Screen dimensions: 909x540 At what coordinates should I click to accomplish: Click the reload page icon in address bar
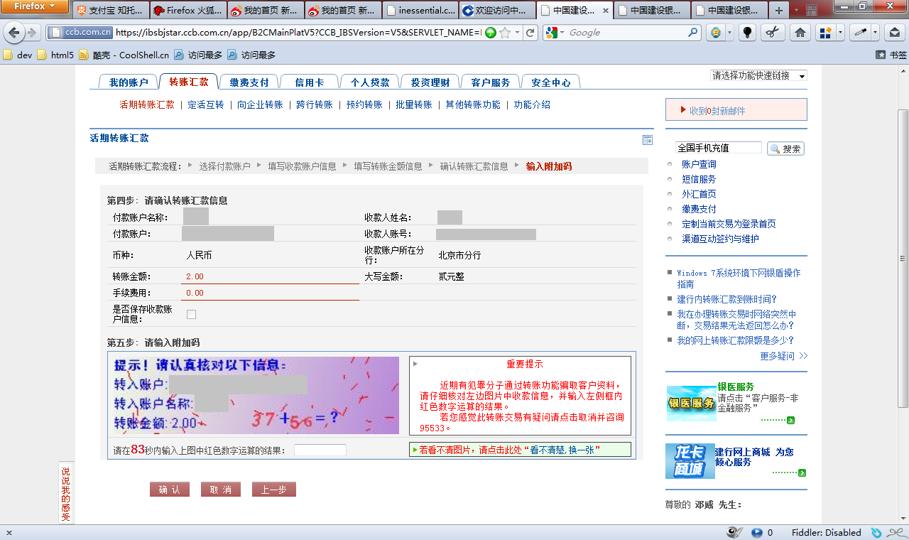click(x=530, y=33)
